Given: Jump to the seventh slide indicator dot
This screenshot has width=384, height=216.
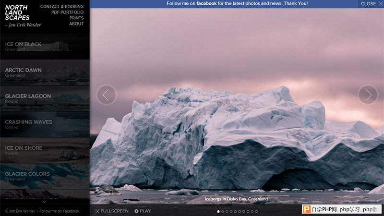Looking at the screenshot, I should [x=244, y=212].
